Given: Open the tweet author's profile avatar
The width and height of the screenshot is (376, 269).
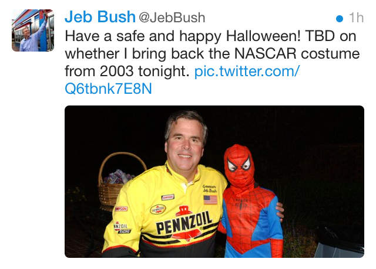Looking at the screenshot, I should tap(33, 30).
